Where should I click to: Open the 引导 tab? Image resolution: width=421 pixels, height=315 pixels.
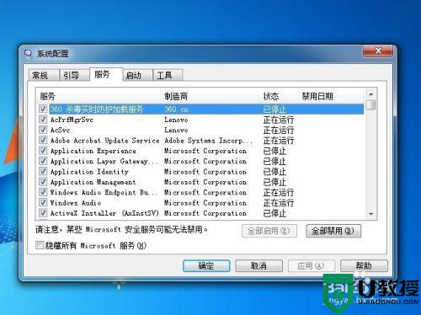click(x=74, y=76)
